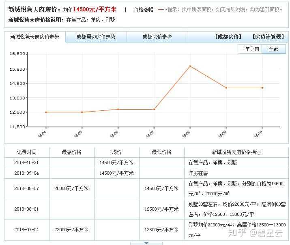Open the [房贷计算器] link
290x245 pixels.
tap(268, 37)
